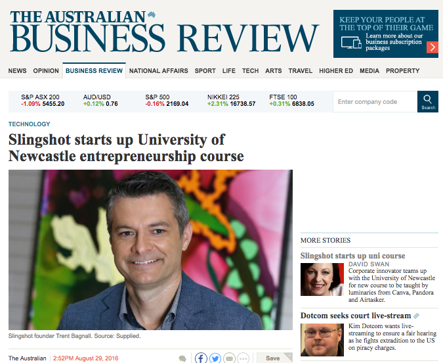This screenshot has height=363, width=443.
Task: Click the orange arrow in subscription banner
Action: [x=432, y=47]
